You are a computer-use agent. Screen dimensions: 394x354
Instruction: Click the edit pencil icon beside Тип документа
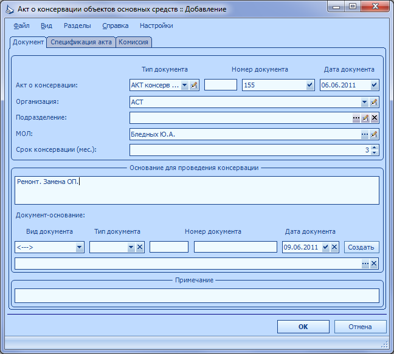(x=193, y=85)
